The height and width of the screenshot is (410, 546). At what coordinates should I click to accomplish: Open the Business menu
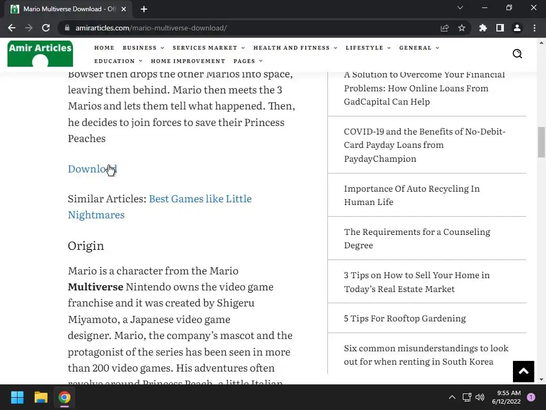pyautogui.click(x=140, y=48)
